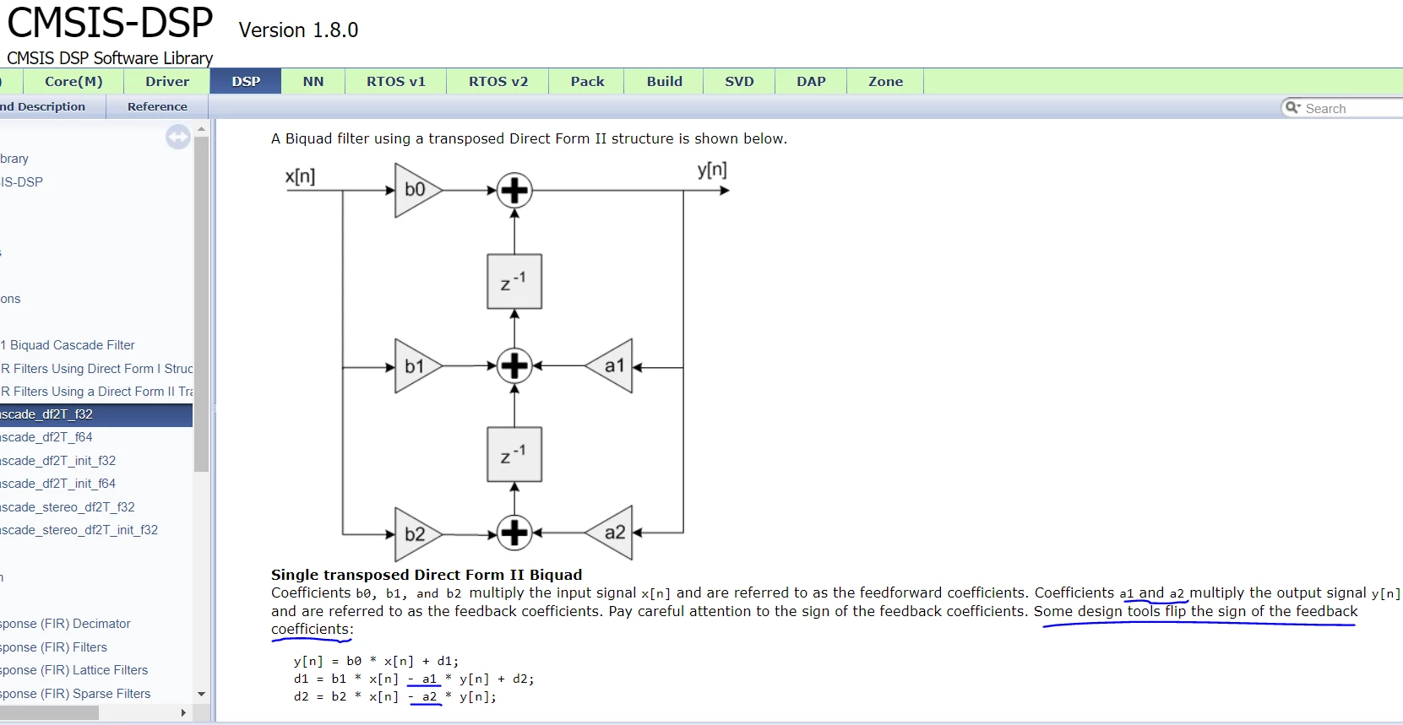Viewport: 1403px width, 725px height.
Task: Focus the Search input field
Action: pyautogui.click(x=1351, y=108)
